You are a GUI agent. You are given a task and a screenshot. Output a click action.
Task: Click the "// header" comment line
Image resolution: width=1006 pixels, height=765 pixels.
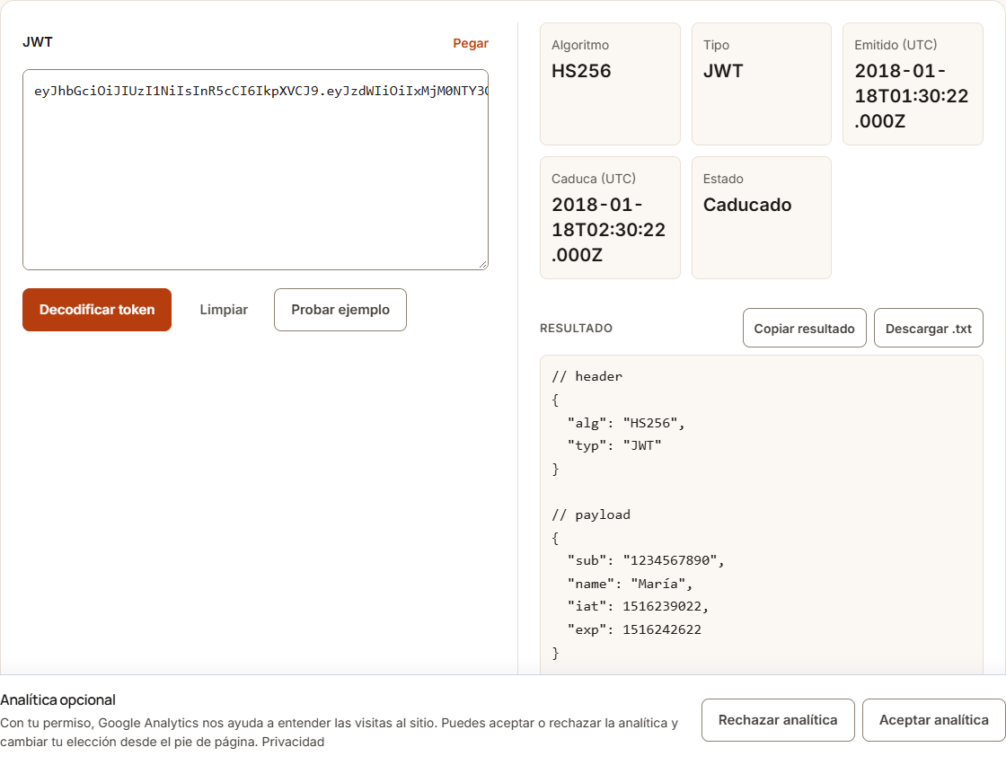[x=587, y=376]
